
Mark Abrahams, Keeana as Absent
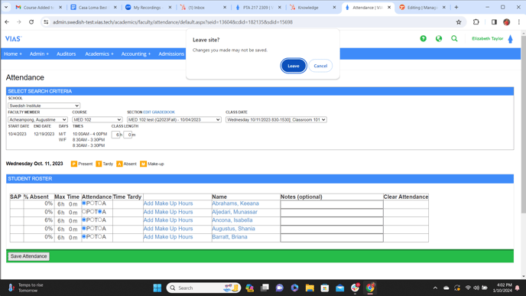tap(100, 203)
